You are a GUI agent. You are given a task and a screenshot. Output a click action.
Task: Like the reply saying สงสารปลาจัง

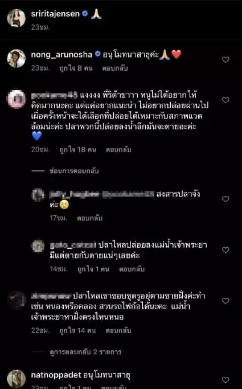[x=225, y=199]
